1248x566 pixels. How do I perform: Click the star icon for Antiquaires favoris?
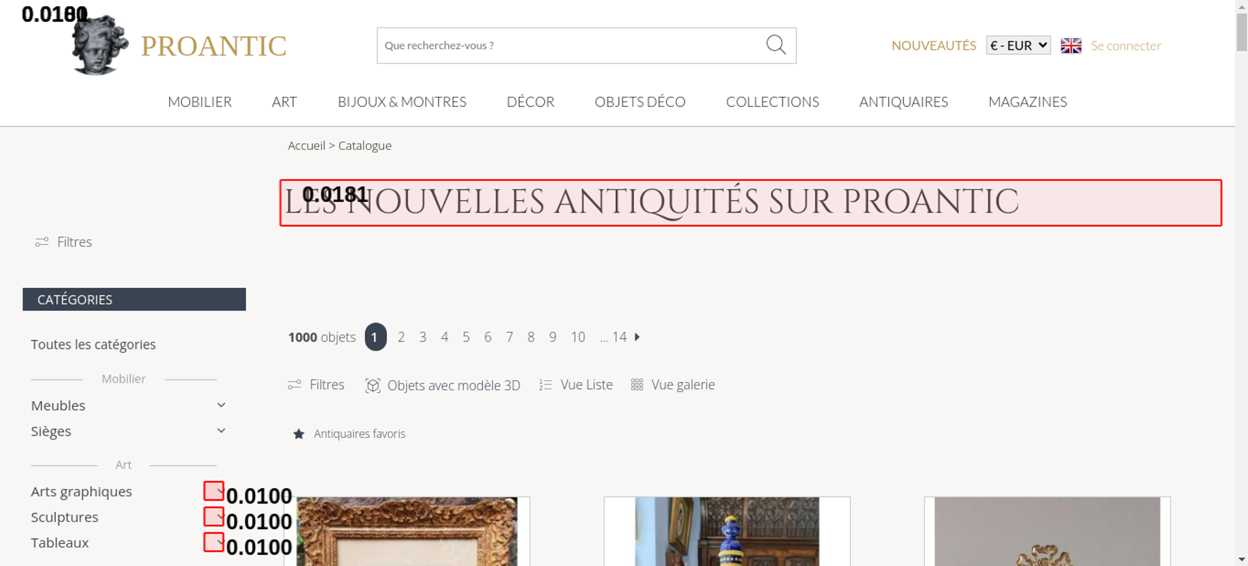[299, 434]
